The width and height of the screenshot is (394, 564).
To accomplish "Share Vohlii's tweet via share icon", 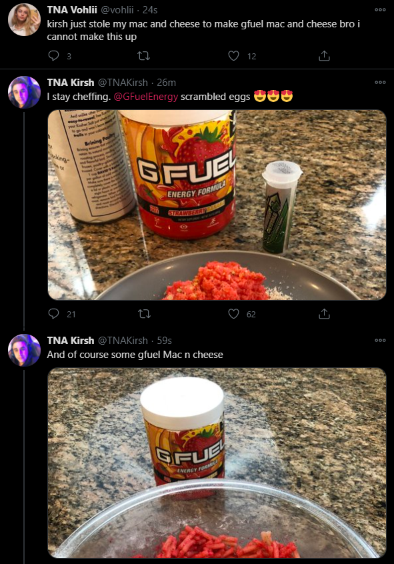I will [x=324, y=56].
